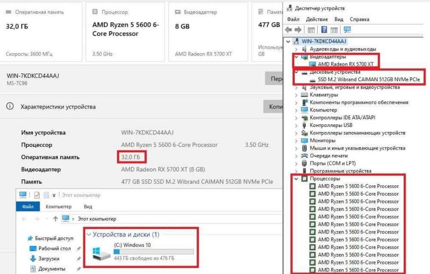This screenshot has width=430, height=274.
Task: Expand the Клавиатуры device category
Action: coord(296,95)
